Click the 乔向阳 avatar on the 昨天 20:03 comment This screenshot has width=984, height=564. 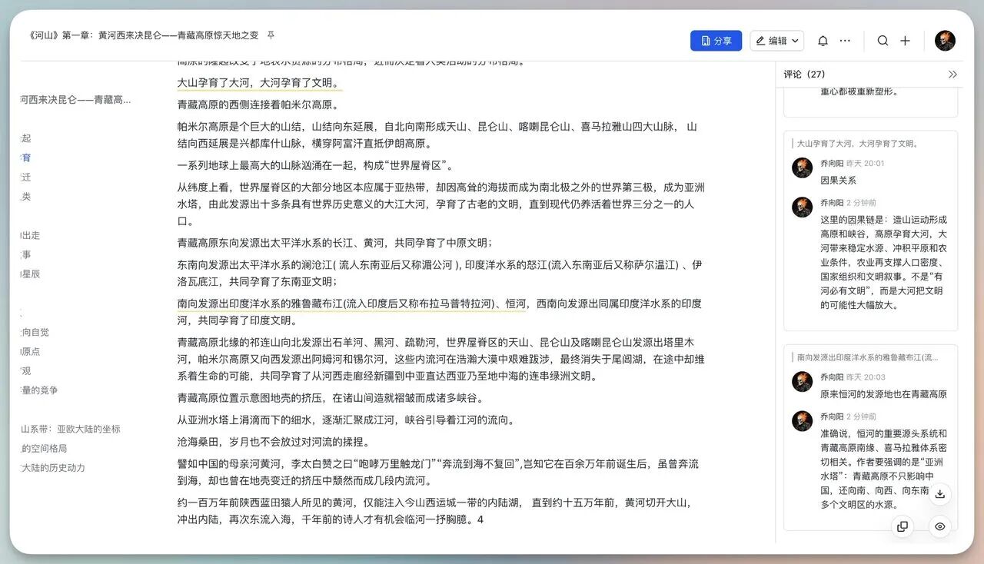tap(803, 381)
